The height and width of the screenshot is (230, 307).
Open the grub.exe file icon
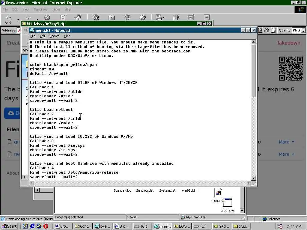[x=228, y=202]
